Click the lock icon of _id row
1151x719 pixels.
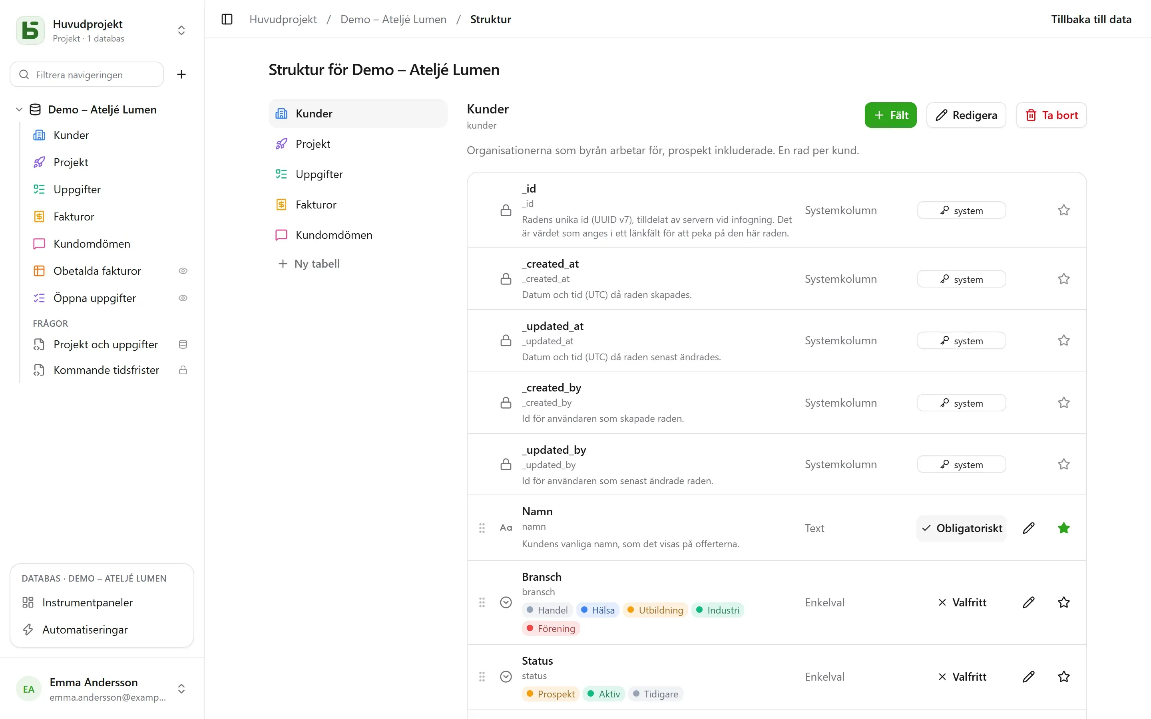coord(506,210)
